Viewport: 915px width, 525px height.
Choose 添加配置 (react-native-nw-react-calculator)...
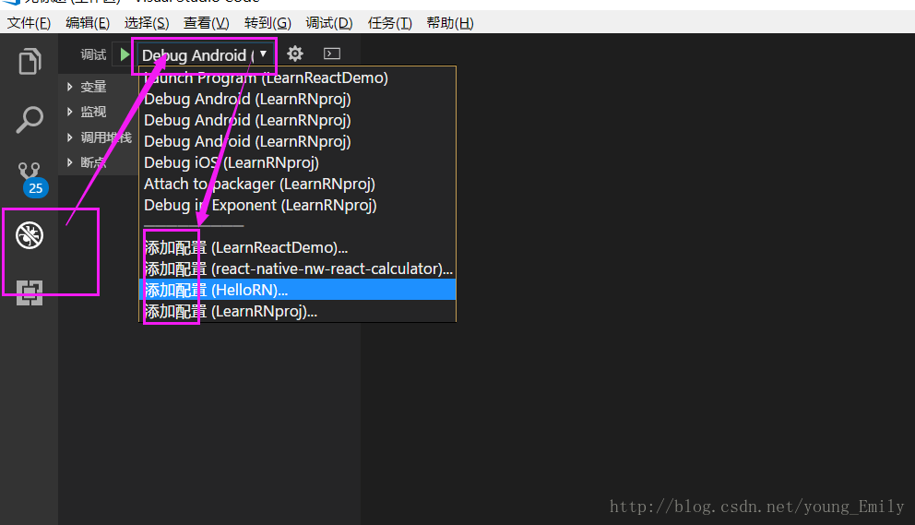[298, 268]
